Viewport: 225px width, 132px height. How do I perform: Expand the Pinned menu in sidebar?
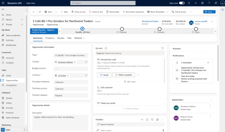click(x=22, y=24)
